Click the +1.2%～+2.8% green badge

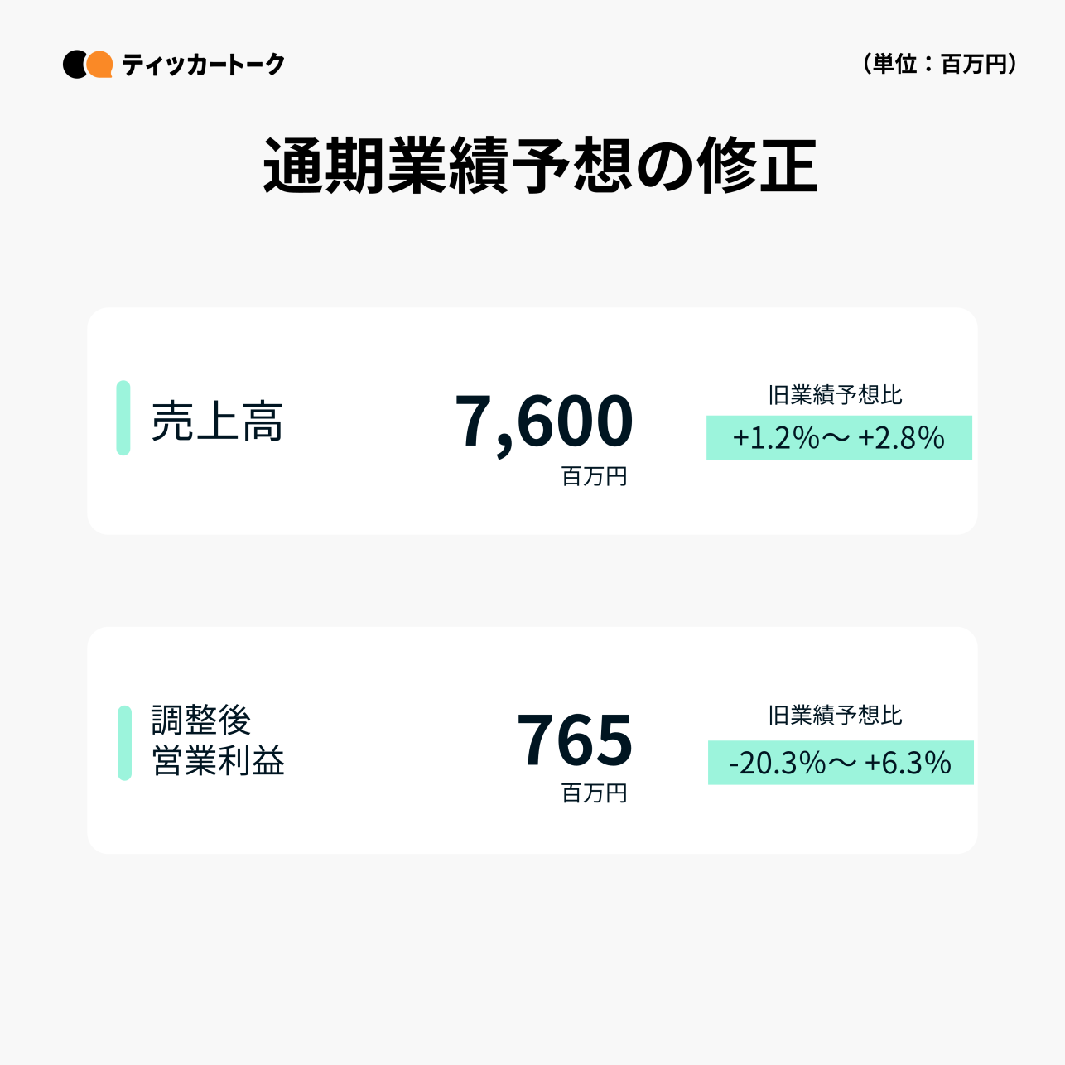coord(839,438)
